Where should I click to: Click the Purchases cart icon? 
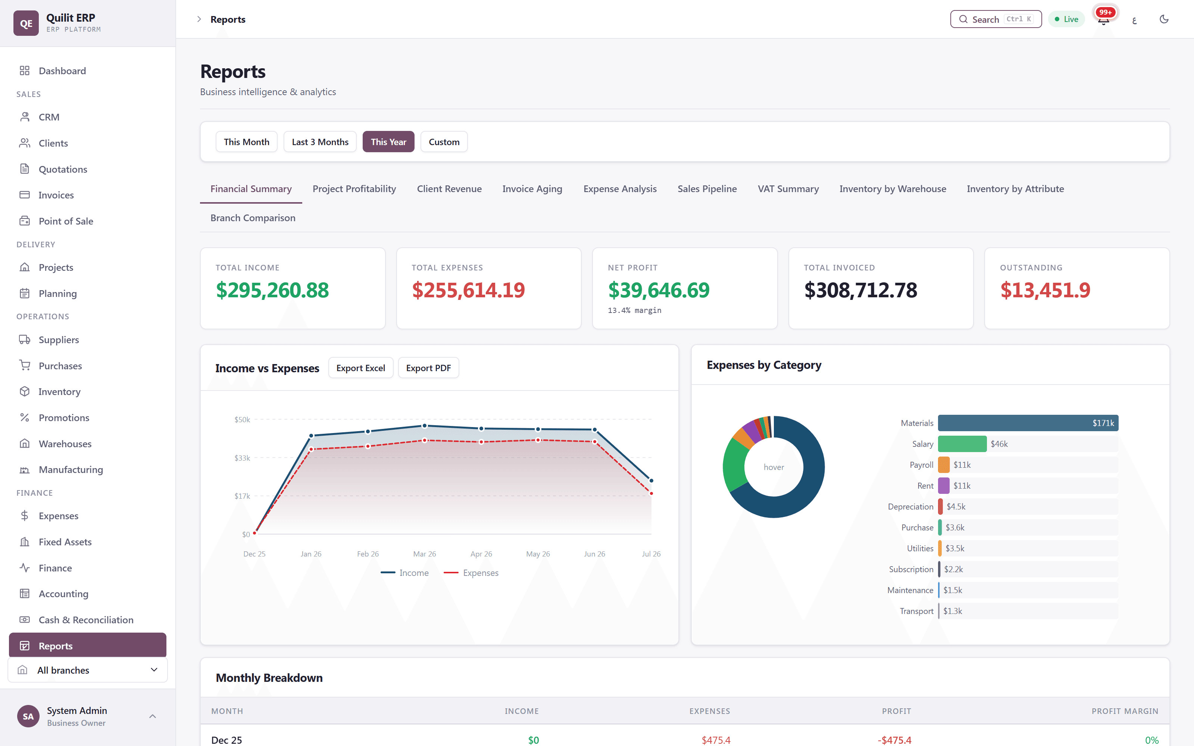(25, 366)
